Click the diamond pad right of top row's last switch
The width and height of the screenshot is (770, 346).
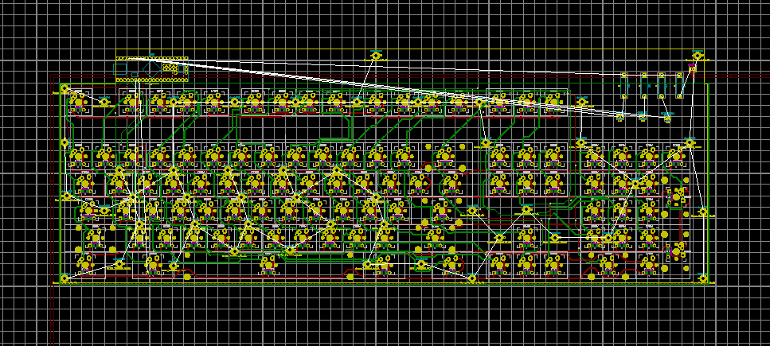click(x=582, y=103)
